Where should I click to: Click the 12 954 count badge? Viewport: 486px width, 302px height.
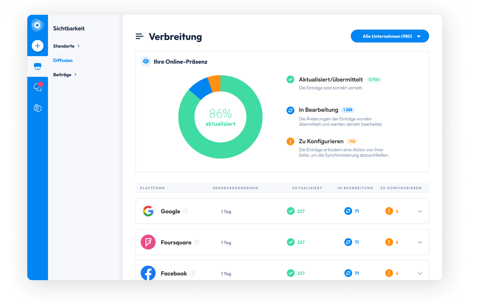374,79
